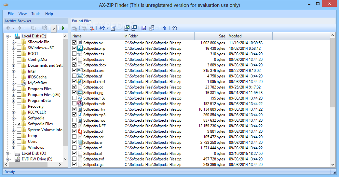Click the export list icon

[152, 28]
